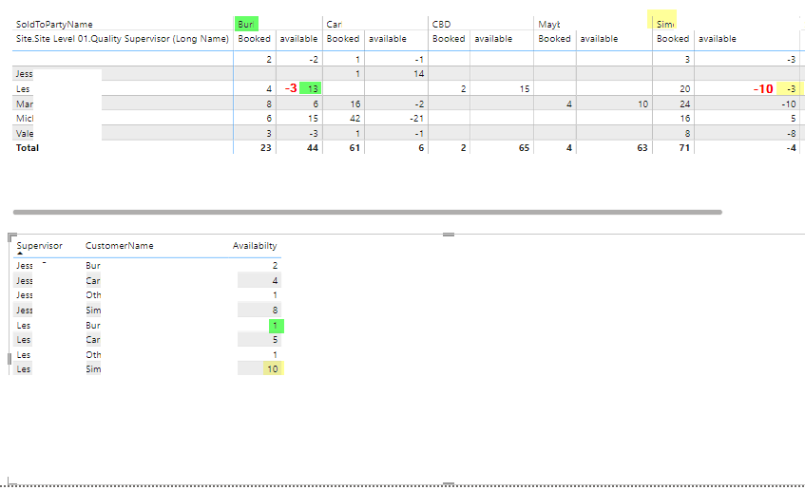Sort by the Supervisor column header

coord(40,246)
